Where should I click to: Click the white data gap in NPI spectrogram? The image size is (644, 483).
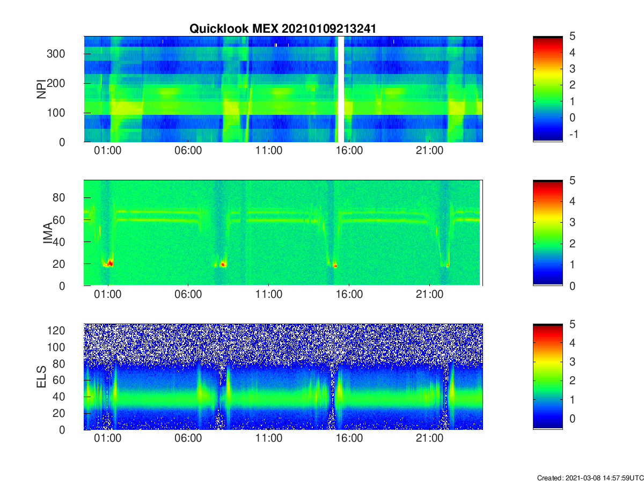point(341,89)
